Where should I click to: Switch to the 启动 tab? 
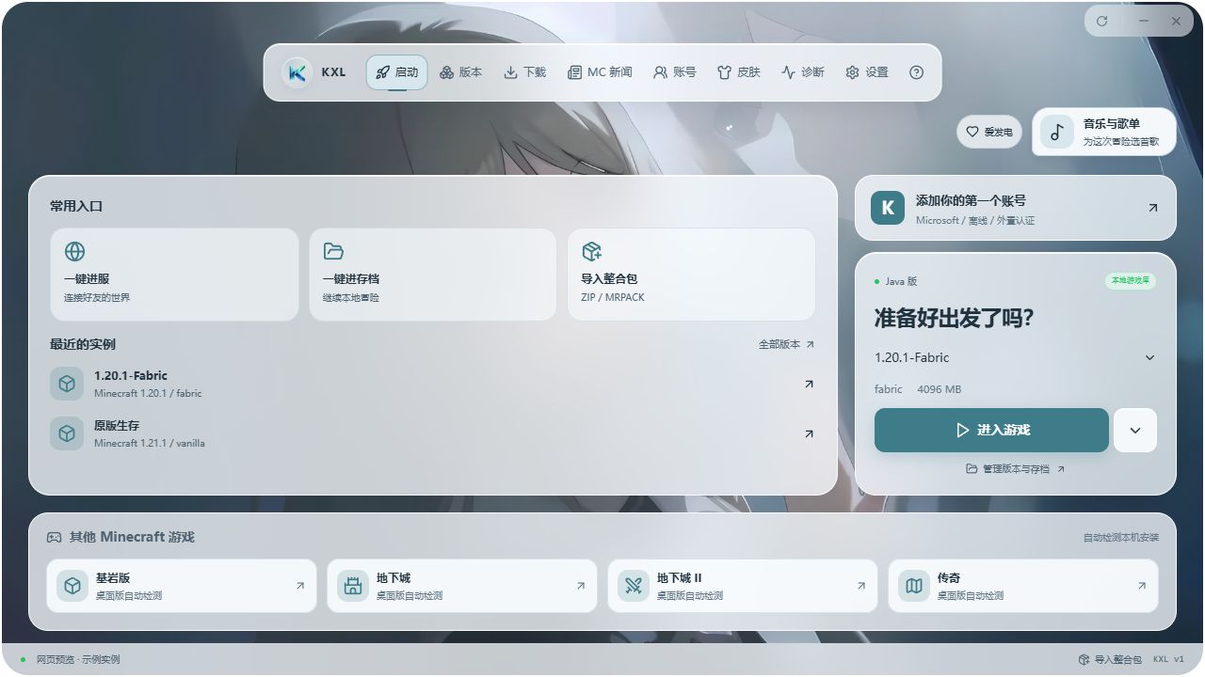396,72
